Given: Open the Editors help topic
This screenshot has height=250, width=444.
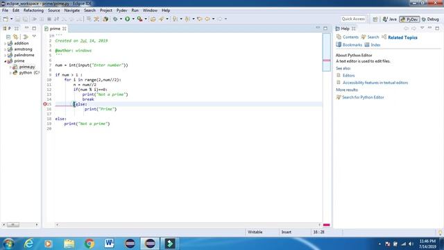Looking at the screenshot, I should (x=348, y=76).
